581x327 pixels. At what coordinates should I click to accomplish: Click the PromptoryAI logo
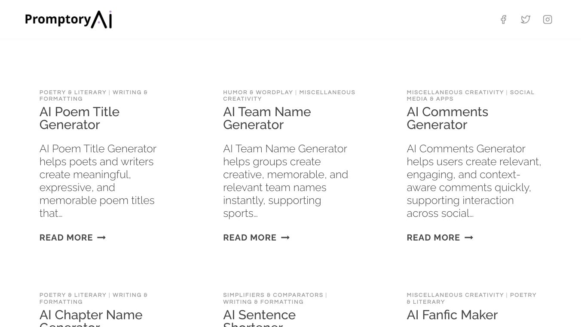[69, 19]
